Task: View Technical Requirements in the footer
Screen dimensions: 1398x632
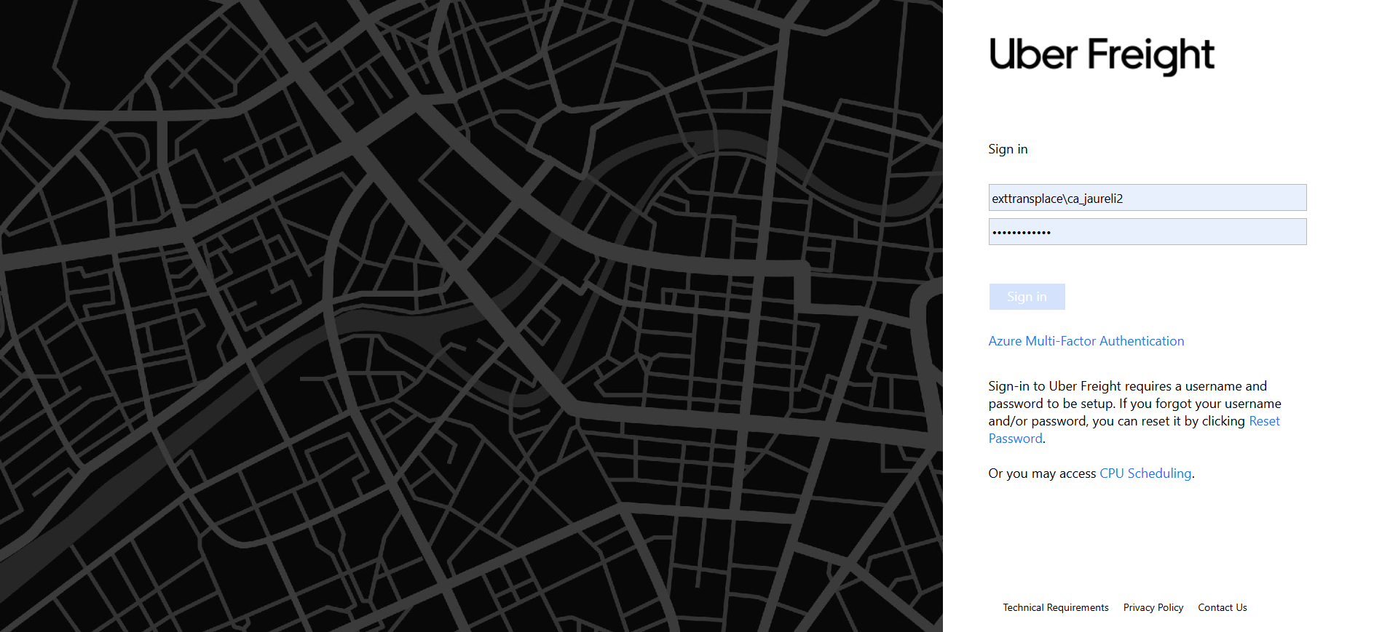Action: pos(1056,607)
